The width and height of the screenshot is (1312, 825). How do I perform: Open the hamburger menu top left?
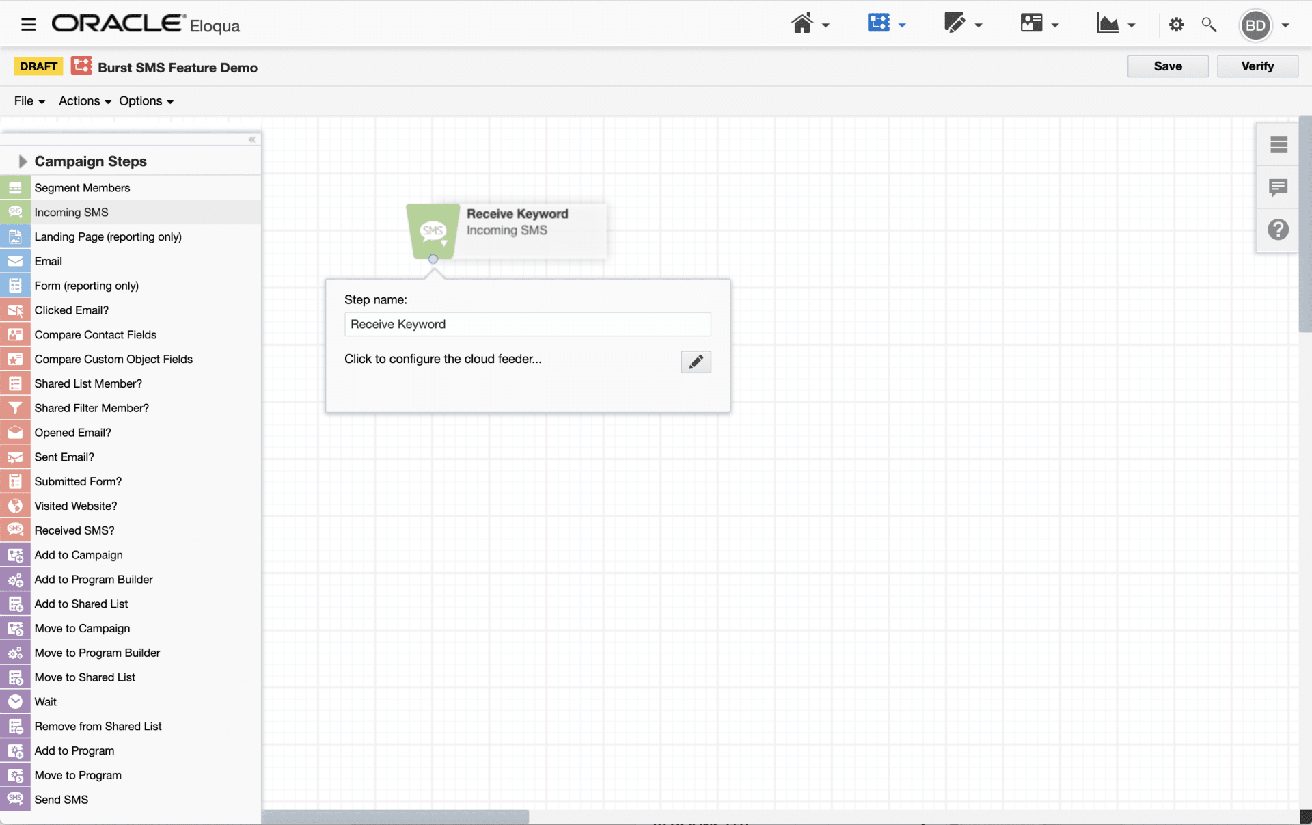28,23
